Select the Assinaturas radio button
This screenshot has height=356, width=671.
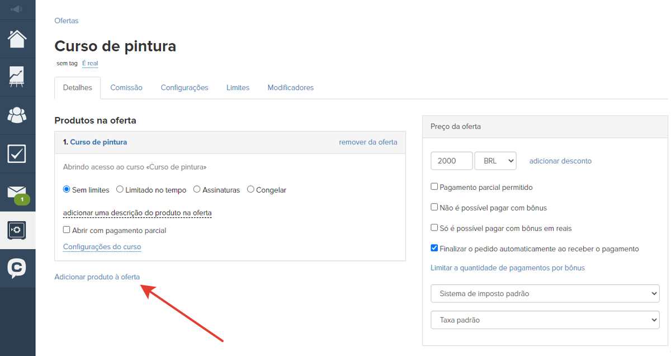[x=197, y=190]
